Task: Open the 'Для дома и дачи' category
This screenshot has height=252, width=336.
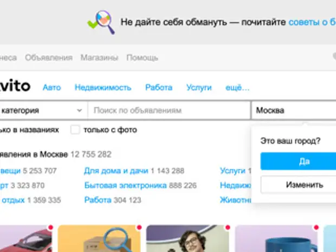Action: click(x=116, y=171)
